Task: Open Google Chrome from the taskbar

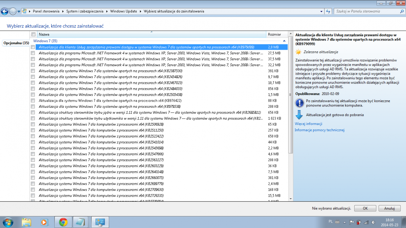Action: (x=63, y=222)
